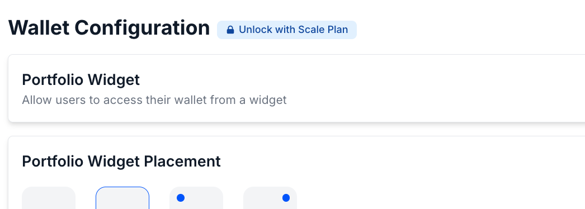
Task: Click the blue dot in the top-left placement tile
Action: click(x=181, y=198)
